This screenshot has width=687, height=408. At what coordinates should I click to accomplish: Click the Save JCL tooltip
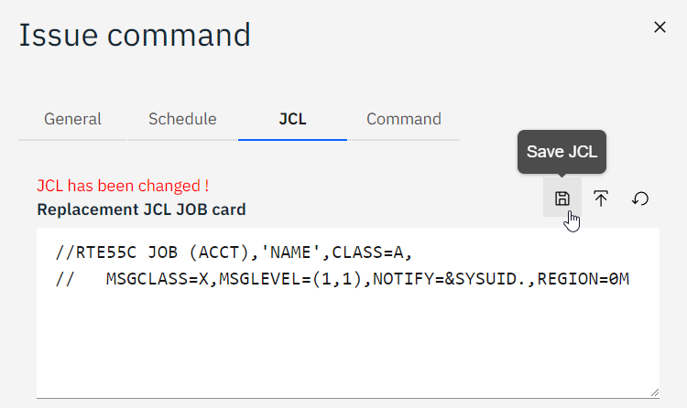(562, 152)
